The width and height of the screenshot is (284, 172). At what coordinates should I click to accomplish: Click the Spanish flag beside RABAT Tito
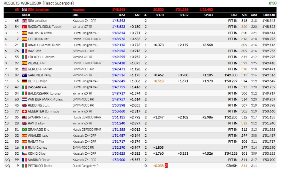(x=25, y=141)
